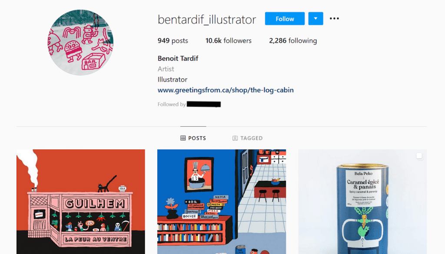Open the Guilhem La Peur Au Ventre post
The height and width of the screenshot is (254, 445).
[x=80, y=201]
